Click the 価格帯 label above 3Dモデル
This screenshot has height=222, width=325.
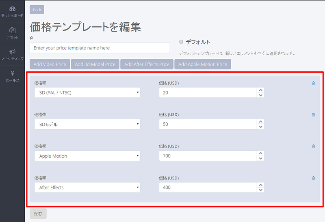tap(40, 115)
